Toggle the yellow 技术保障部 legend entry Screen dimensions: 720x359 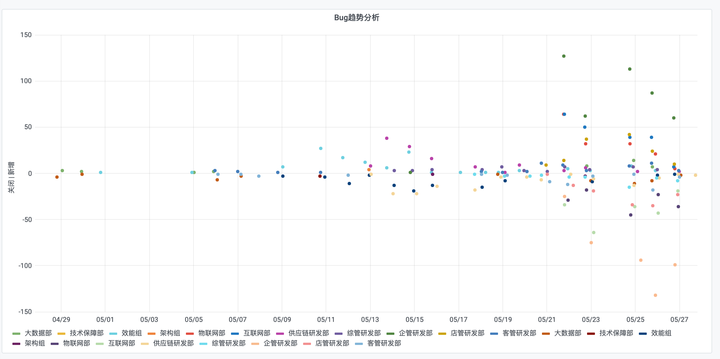(x=86, y=333)
